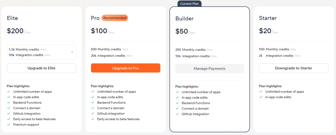Click the Pro plan's 500 Monthly credits text
336x135 pixels.
click(x=108, y=49)
